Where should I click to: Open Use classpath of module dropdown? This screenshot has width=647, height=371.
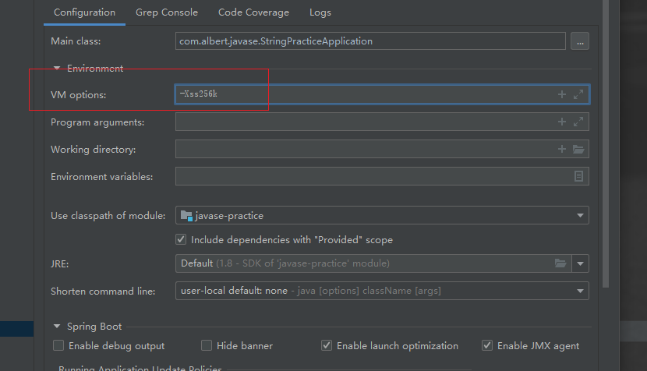coord(580,215)
